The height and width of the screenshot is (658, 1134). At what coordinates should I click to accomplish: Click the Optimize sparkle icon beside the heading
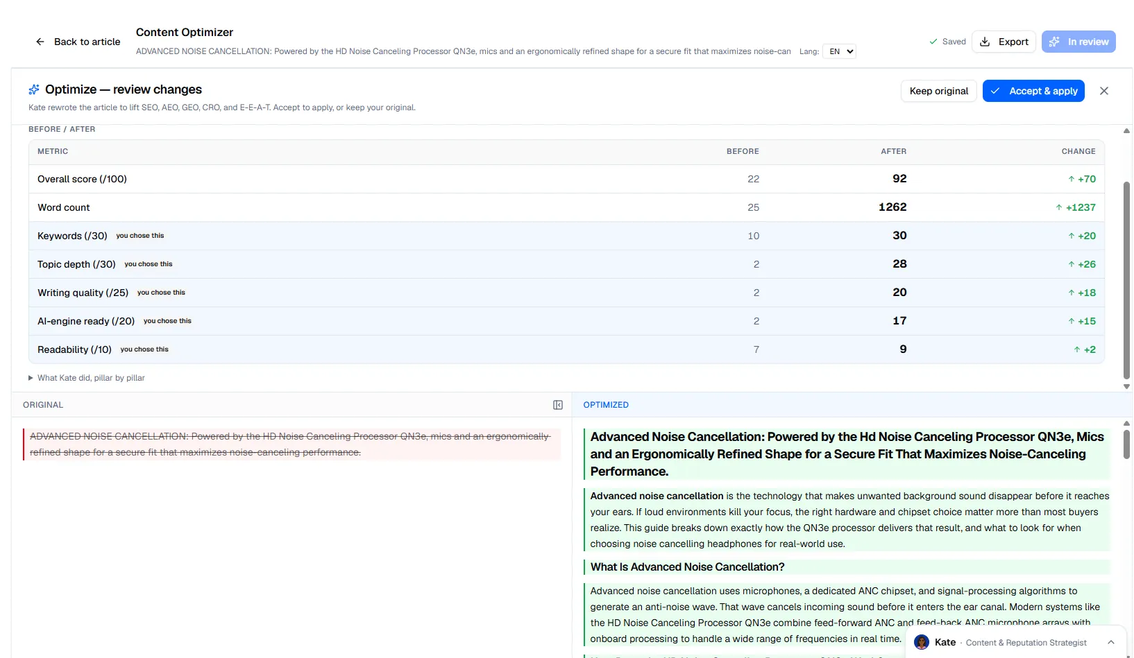coord(34,89)
